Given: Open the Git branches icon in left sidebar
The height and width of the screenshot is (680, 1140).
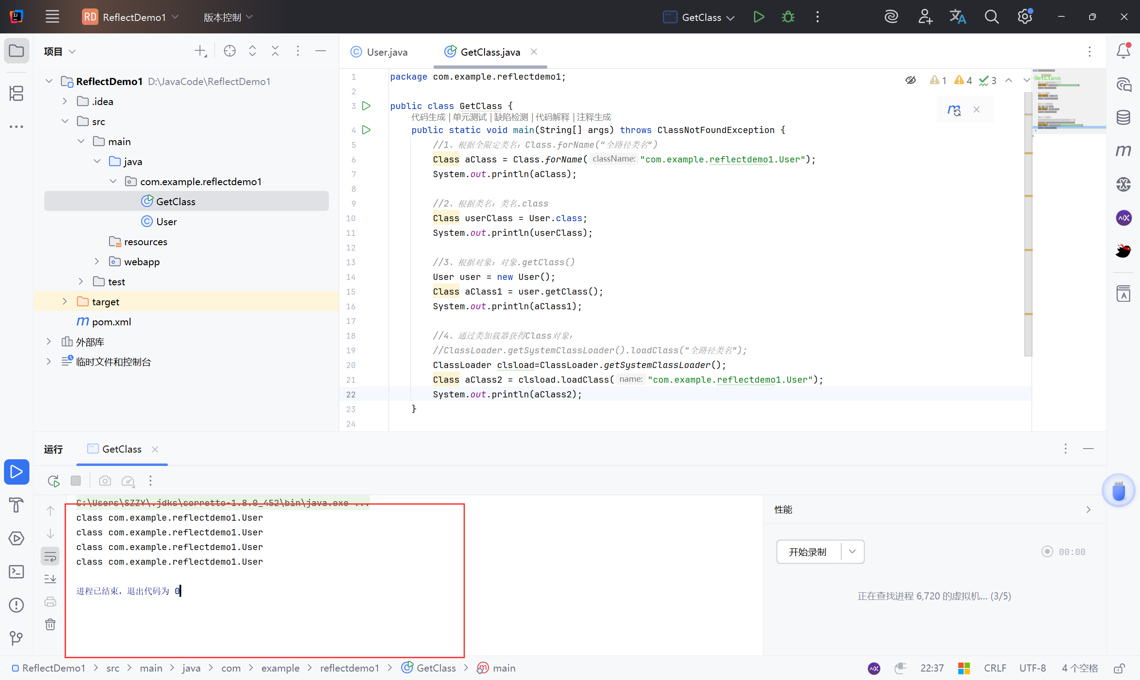Looking at the screenshot, I should (16, 638).
